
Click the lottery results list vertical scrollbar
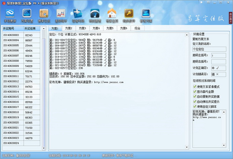(44, 88)
